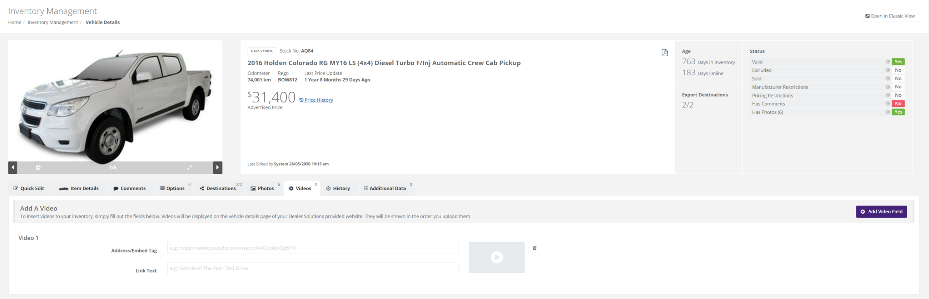The image size is (929, 299).
Task: Click the Last Edited by System text
Action: 288,164
